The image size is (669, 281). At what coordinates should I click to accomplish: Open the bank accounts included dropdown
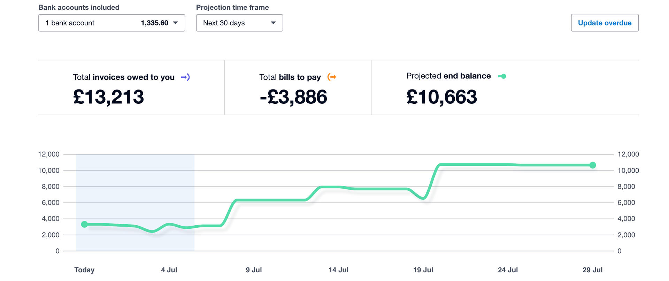point(111,23)
